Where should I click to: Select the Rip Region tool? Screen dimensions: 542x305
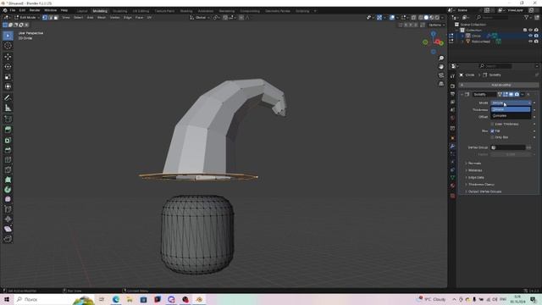[x=8, y=239]
